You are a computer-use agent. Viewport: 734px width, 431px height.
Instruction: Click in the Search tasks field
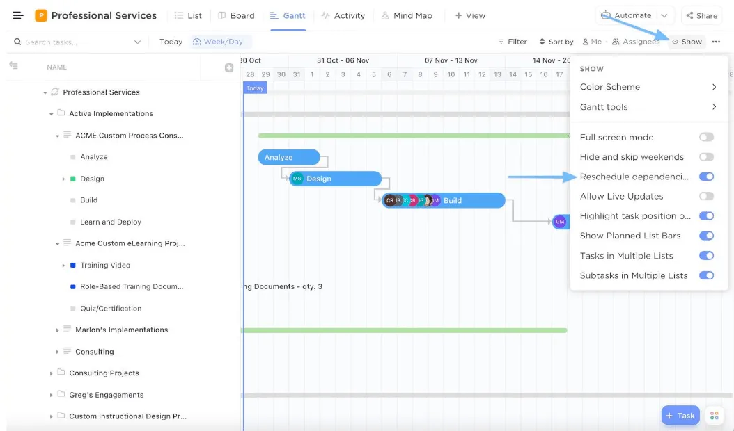coord(77,42)
